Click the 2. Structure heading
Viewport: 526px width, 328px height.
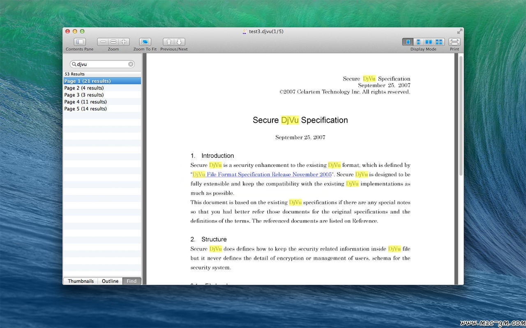tap(208, 239)
